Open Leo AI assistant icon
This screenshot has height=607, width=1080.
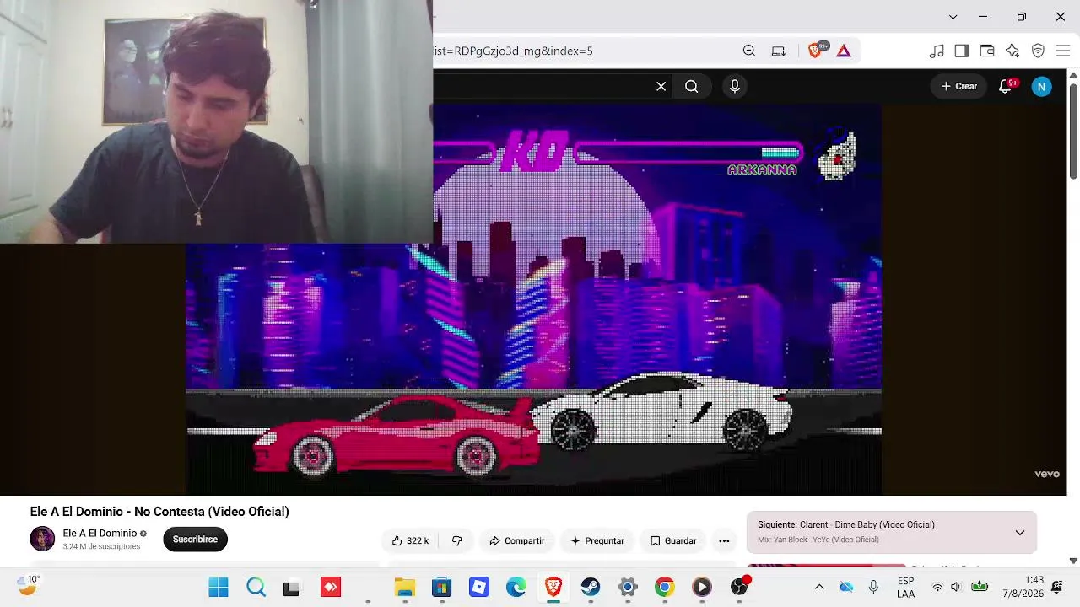(1012, 51)
